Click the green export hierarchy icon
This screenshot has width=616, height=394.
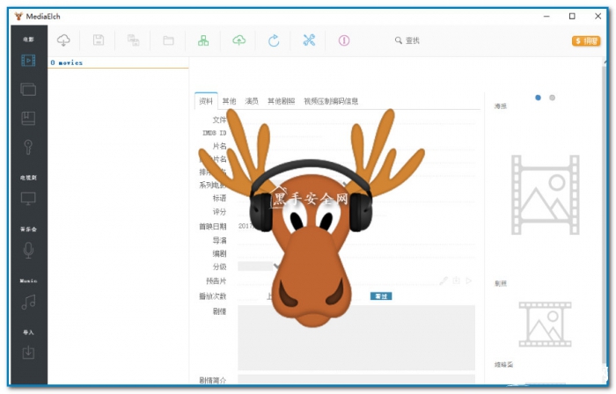(203, 40)
